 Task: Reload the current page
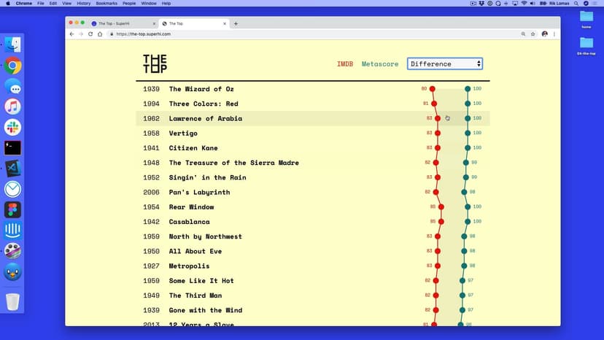[x=90, y=34]
